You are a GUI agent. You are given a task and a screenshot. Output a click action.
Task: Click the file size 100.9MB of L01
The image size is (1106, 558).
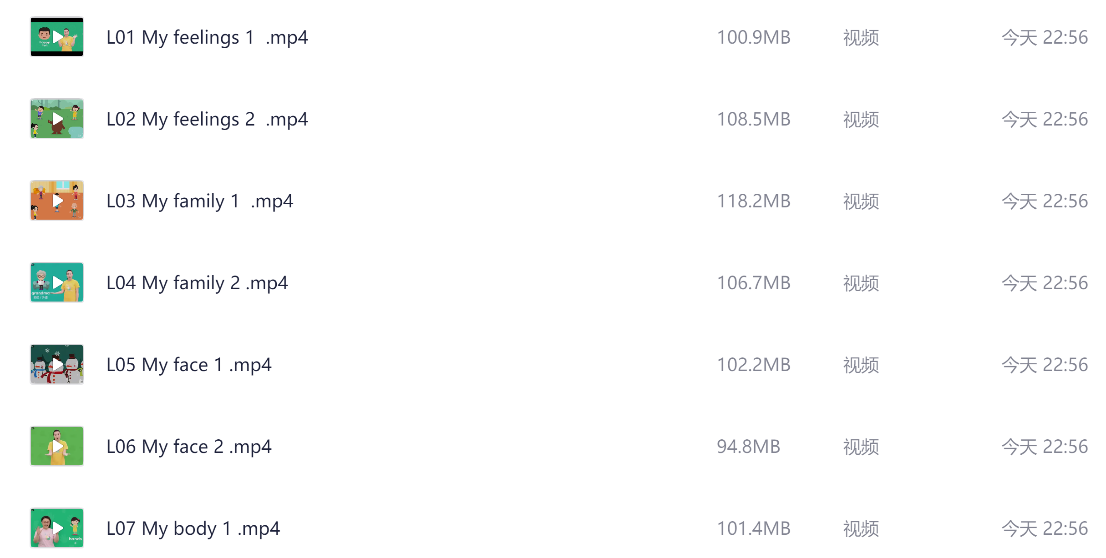pos(754,38)
